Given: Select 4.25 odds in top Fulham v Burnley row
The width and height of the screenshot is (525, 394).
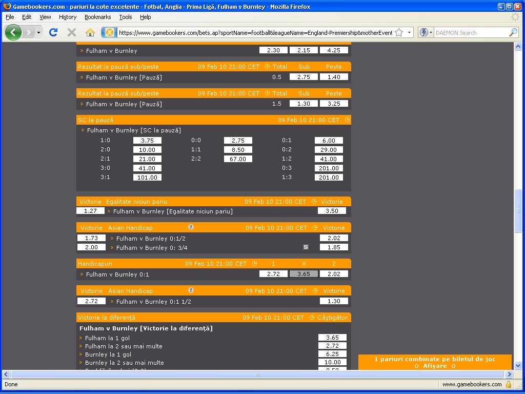Looking at the screenshot, I should (334, 50).
